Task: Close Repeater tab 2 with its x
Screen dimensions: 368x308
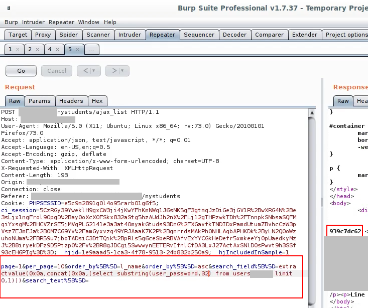Action: tap(37, 50)
